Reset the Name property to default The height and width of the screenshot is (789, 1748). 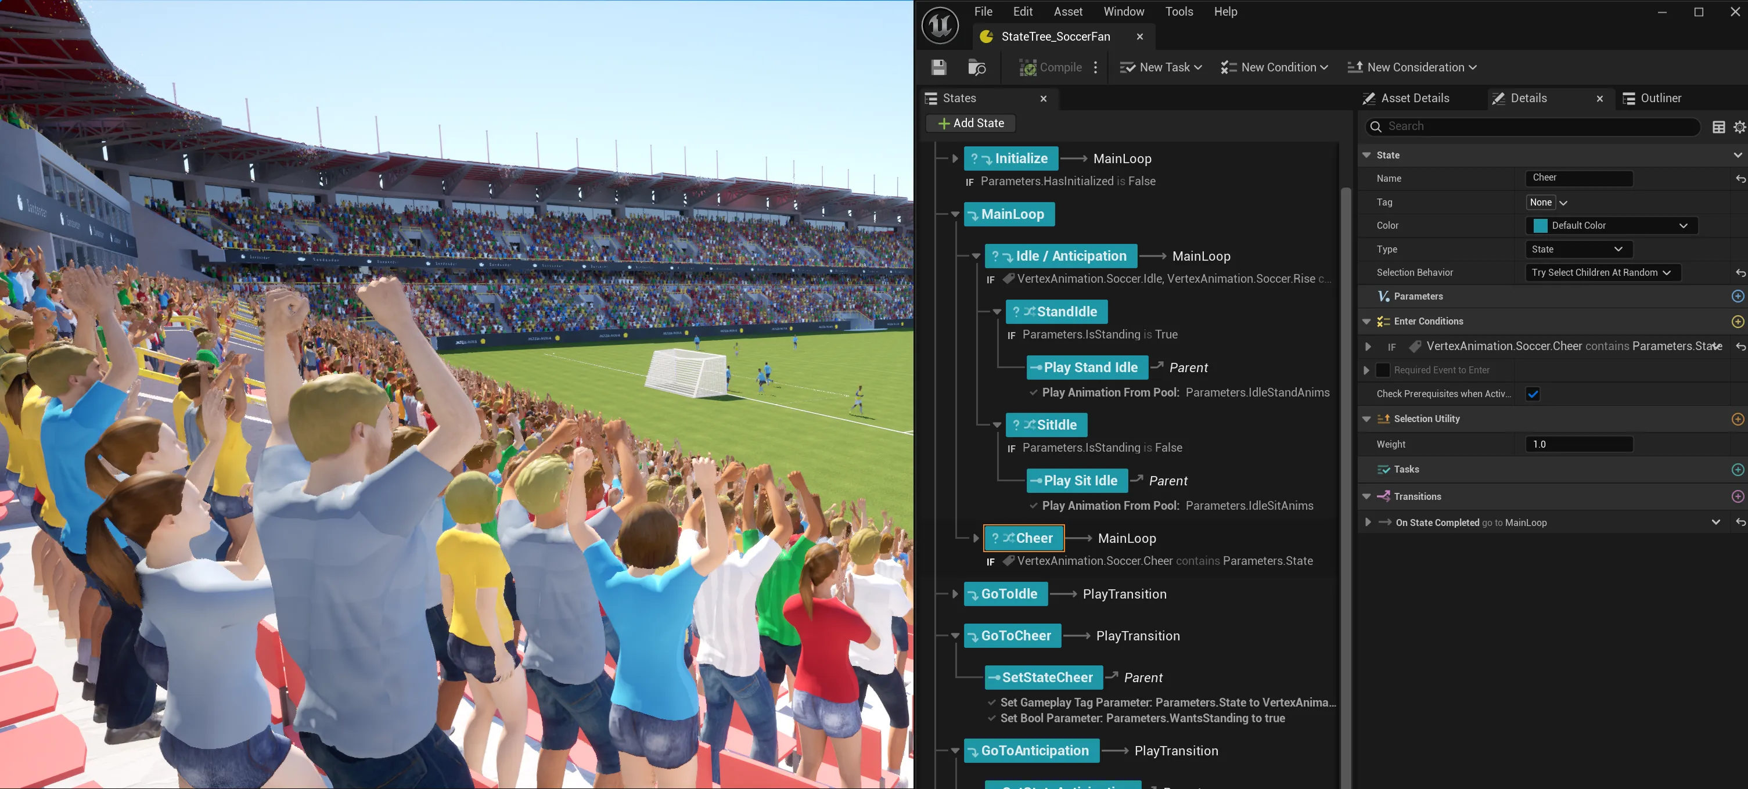tap(1740, 179)
